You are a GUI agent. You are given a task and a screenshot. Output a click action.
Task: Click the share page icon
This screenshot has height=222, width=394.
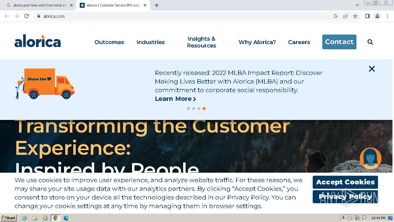tap(345, 16)
